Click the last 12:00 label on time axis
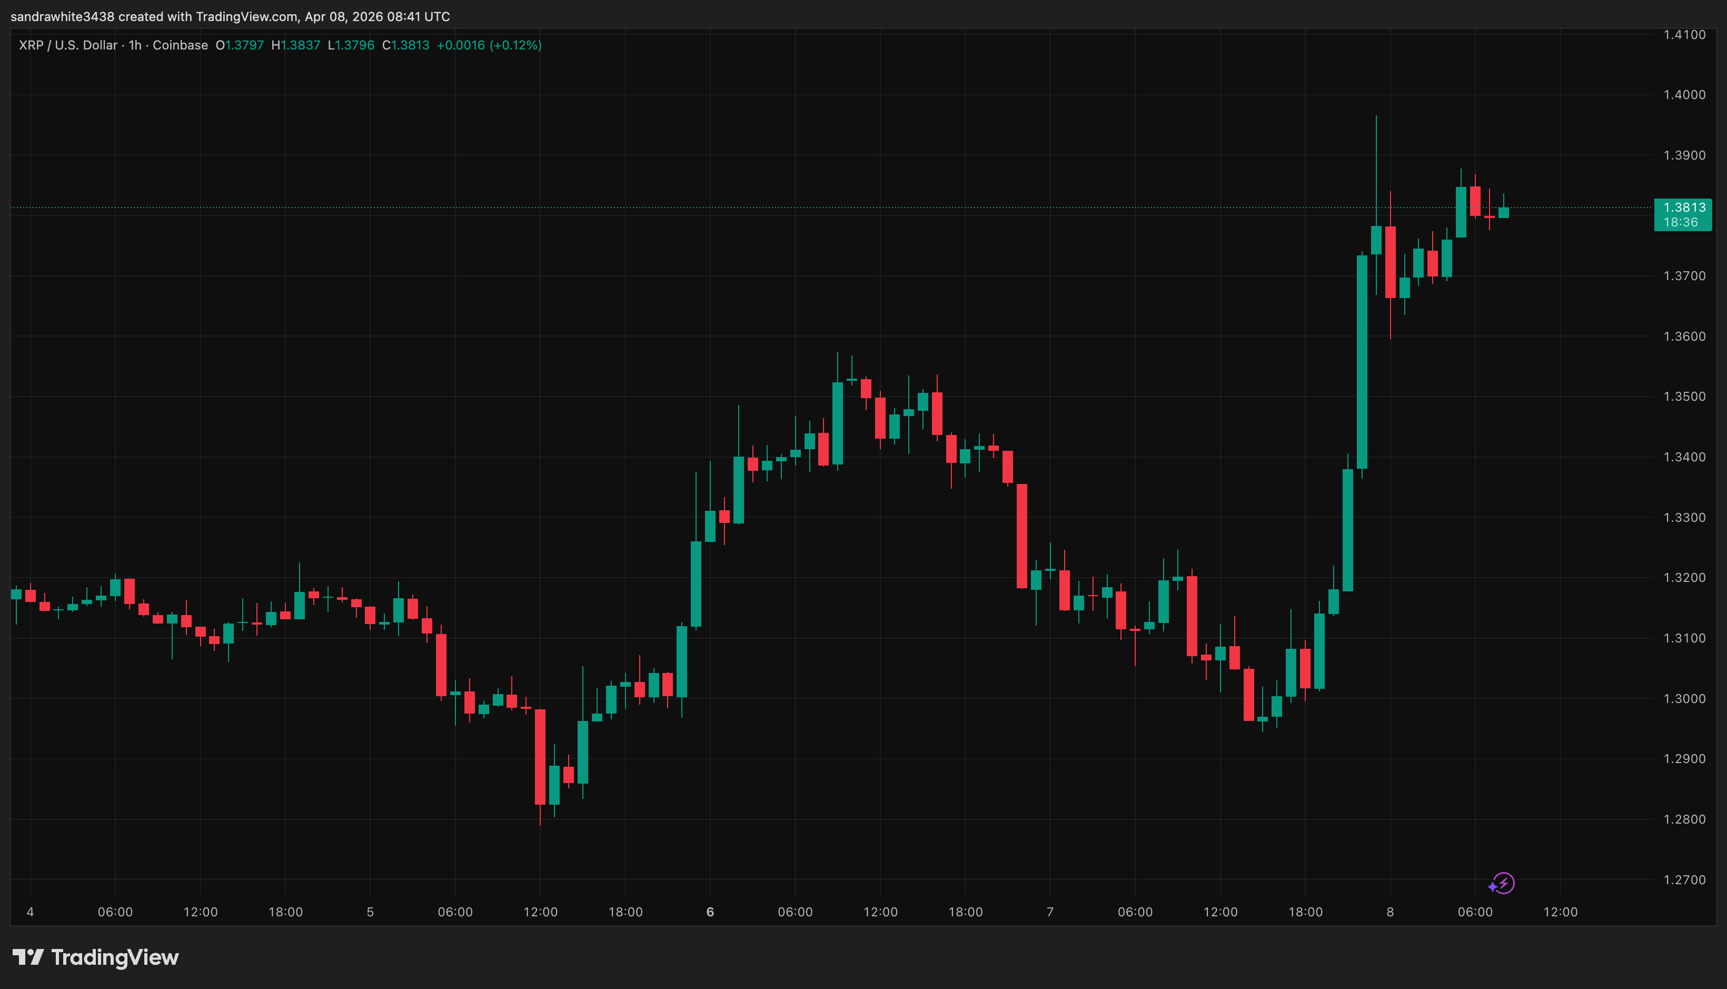Screen dimensions: 1727x989 pos(1560,912)
